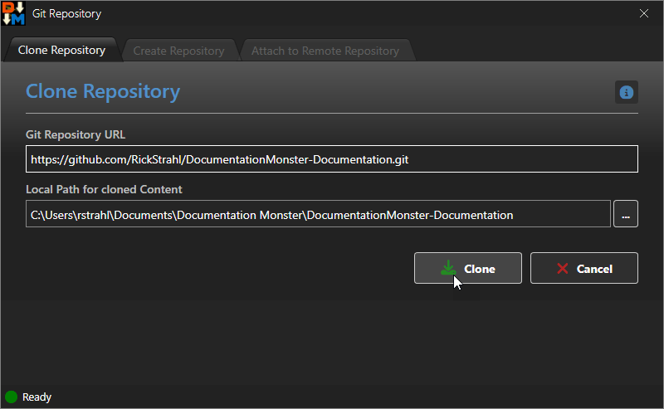Browse for local folder with the ellipsis button

tap(626, 214)
